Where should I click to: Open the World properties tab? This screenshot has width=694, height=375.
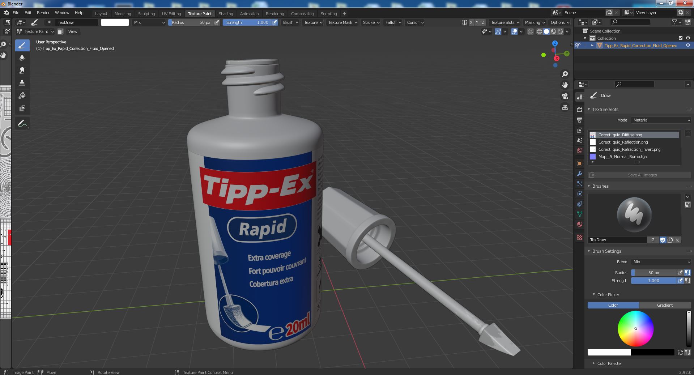pos(580,150)
